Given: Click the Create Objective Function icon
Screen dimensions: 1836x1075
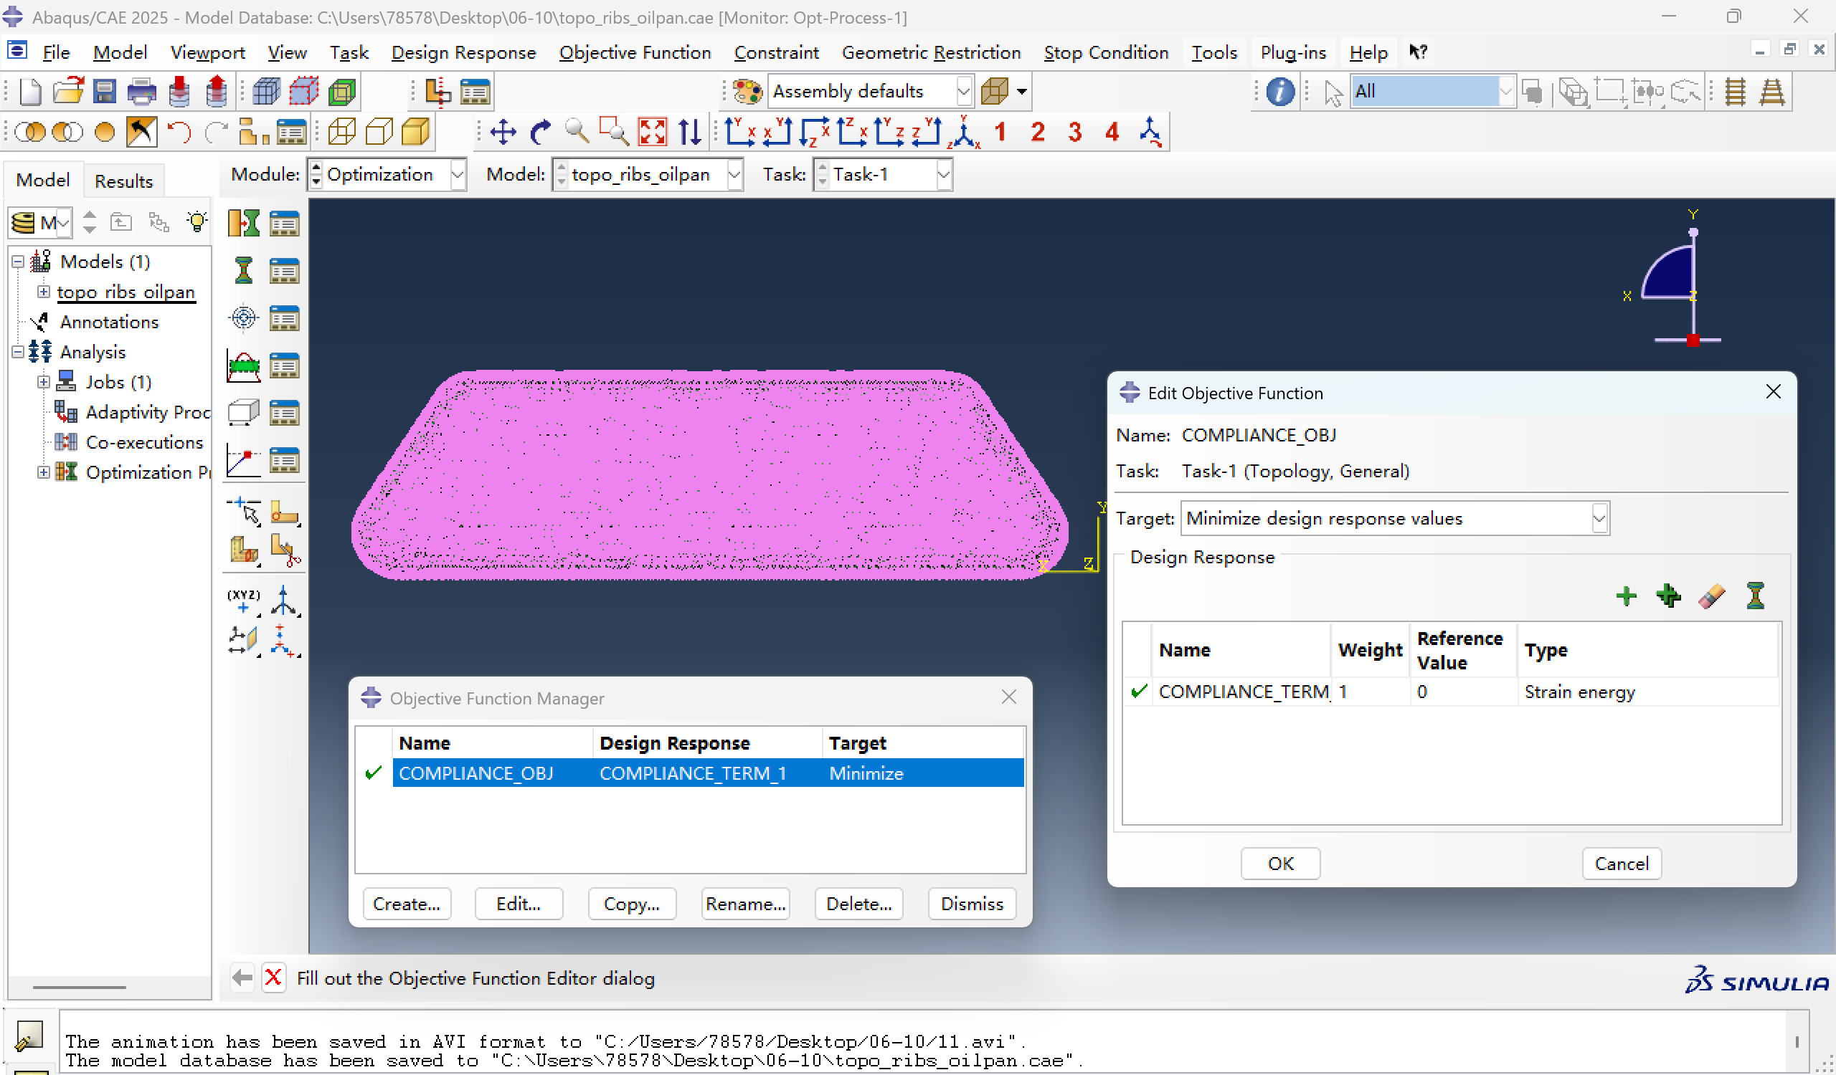Looking at the screenshot, I should [243, 318].
